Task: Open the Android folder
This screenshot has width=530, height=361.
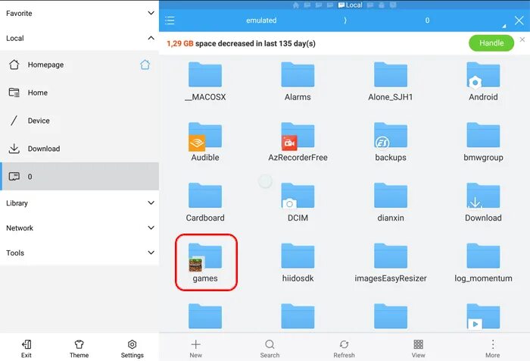Action: 483,81
